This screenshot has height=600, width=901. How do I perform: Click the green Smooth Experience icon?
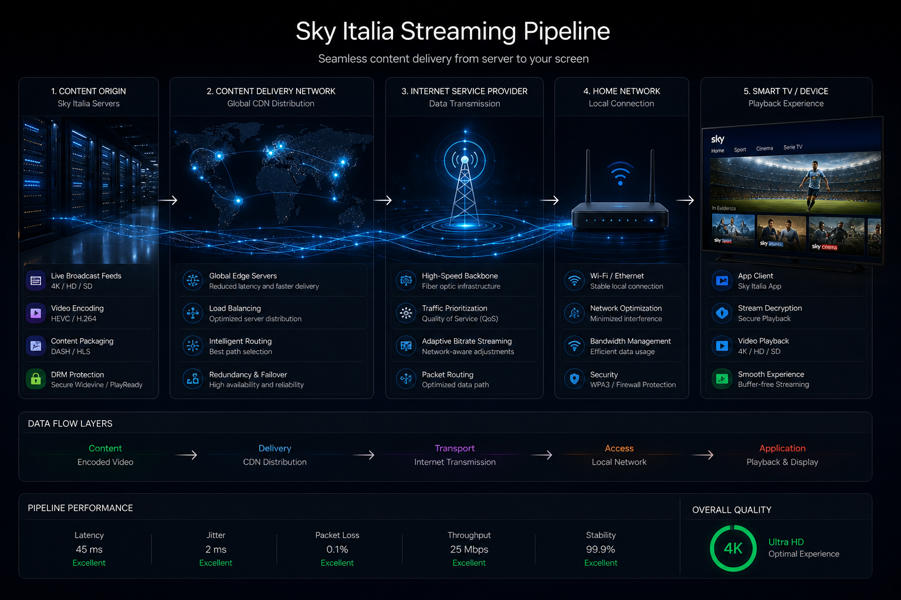(722, 379)
